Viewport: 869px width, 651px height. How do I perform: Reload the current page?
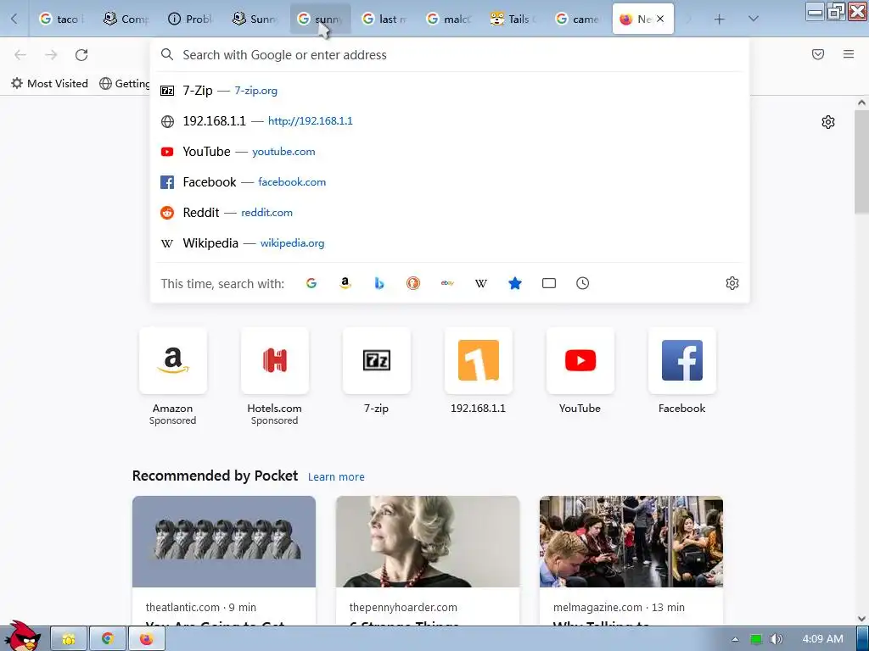pyautogui.click(x=81, y=55)
